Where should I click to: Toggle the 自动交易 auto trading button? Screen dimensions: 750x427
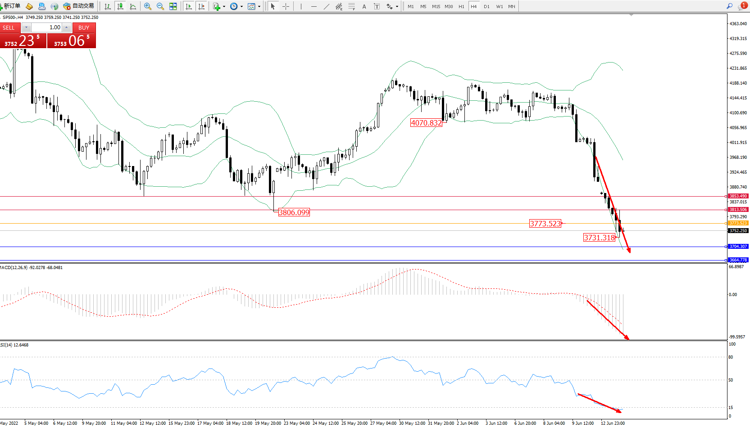coord(79,6)
